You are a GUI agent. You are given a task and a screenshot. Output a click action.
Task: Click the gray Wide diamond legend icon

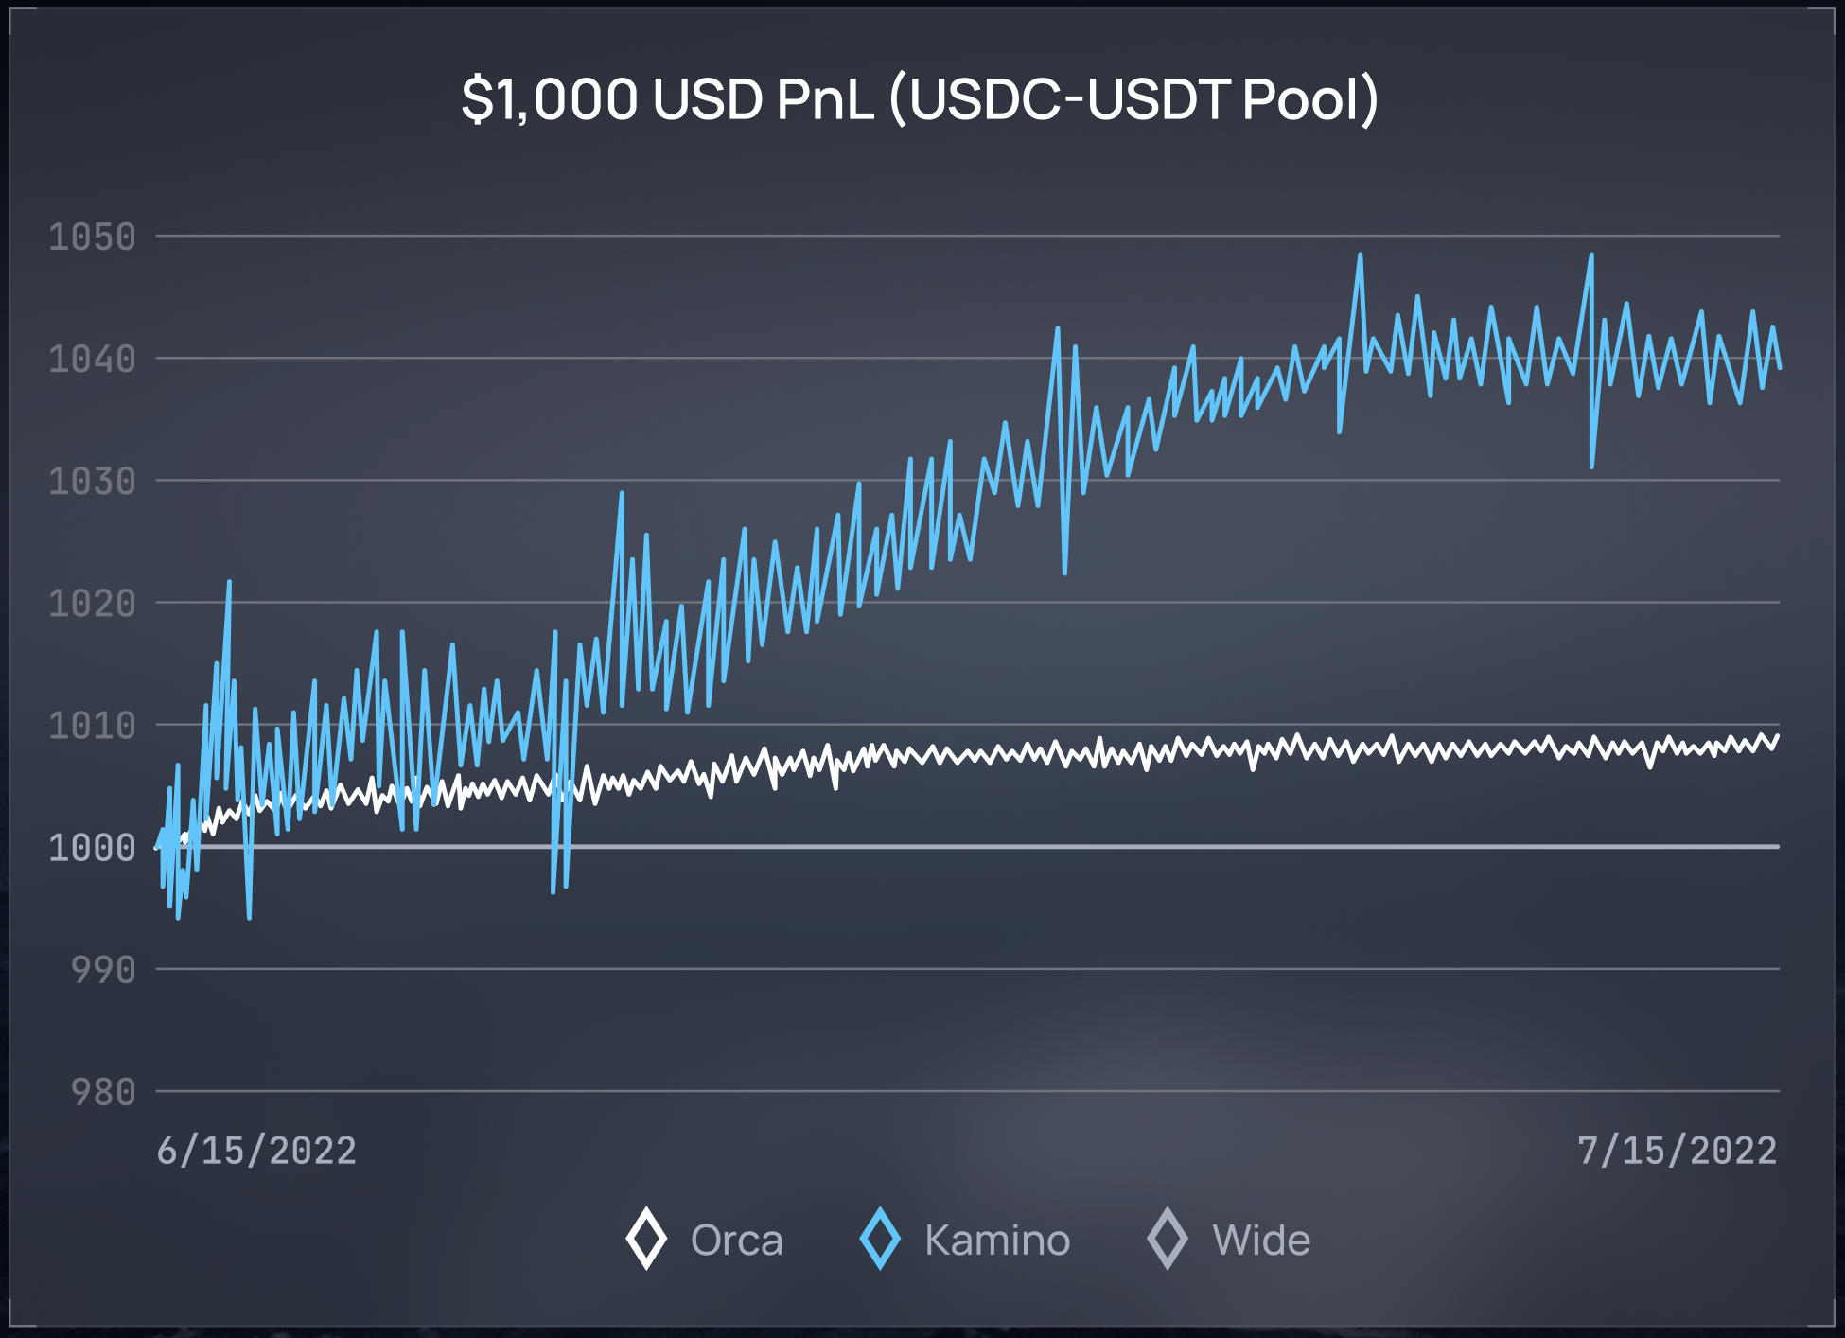(1167, 1239)
